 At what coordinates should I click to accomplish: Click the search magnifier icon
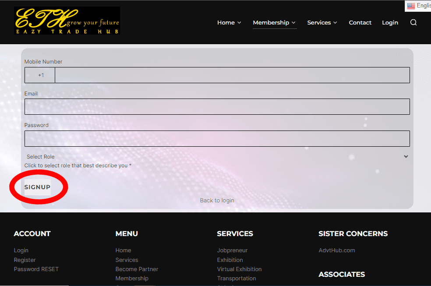pos(413,23)
